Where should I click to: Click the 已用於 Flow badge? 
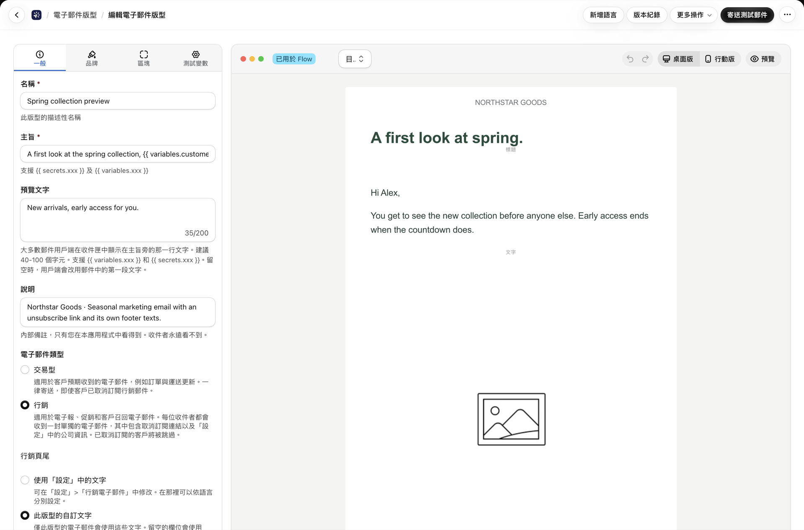click(x=294, y=59)
